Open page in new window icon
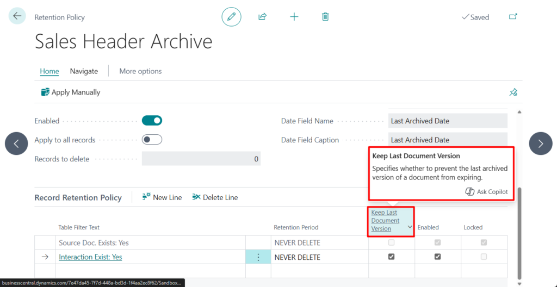 click(x=513, y=17)
